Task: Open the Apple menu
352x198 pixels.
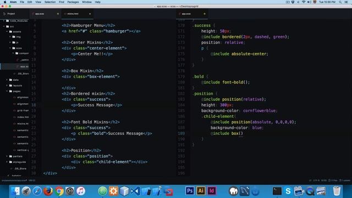Action: (5, 2)
